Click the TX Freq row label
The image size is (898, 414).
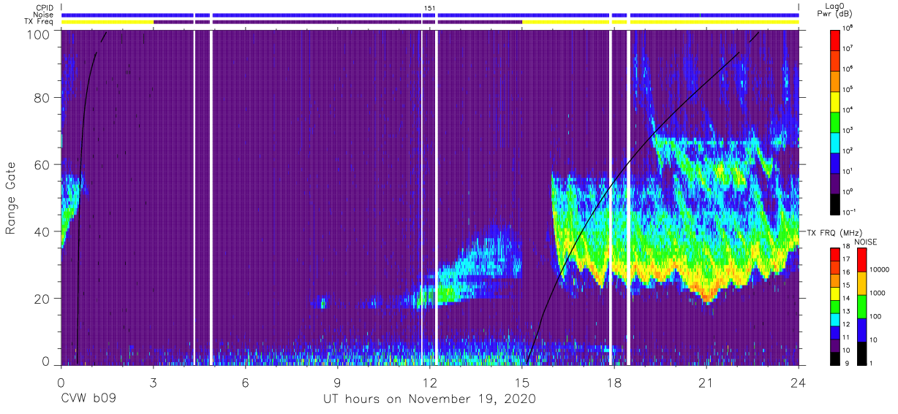[x=39, y=22]
